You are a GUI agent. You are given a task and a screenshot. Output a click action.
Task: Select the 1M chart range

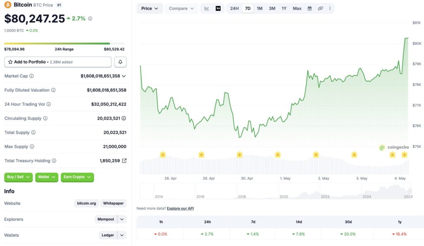coord(260,8)
